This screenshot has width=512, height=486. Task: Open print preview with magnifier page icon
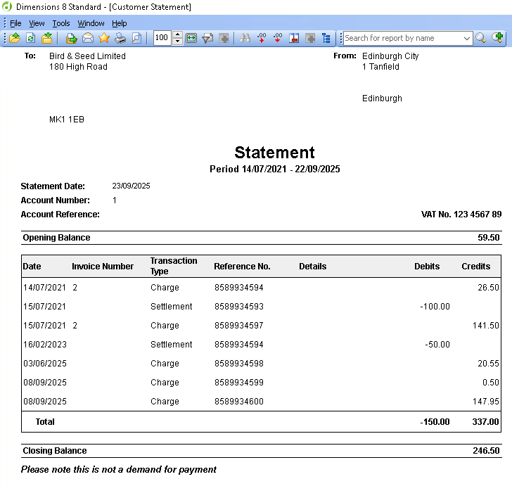[x=136, y=38]
